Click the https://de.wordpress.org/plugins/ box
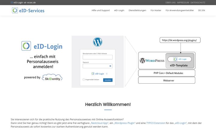 tap(180, 40)
